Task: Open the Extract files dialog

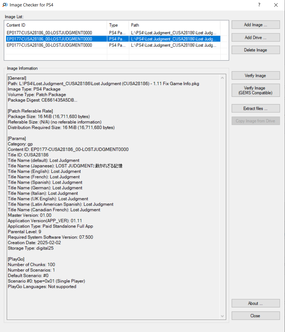Action: (255, 109)
